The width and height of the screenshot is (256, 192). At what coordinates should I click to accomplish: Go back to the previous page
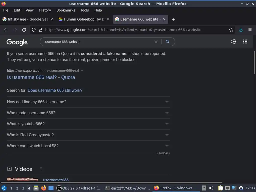pyautogui.click(x=6, y=30)
